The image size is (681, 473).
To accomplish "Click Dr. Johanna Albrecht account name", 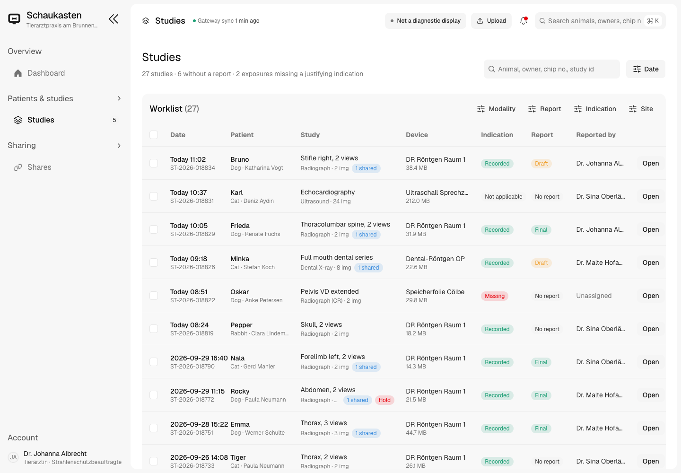I will pyautogui.click(x=55, y=454).
